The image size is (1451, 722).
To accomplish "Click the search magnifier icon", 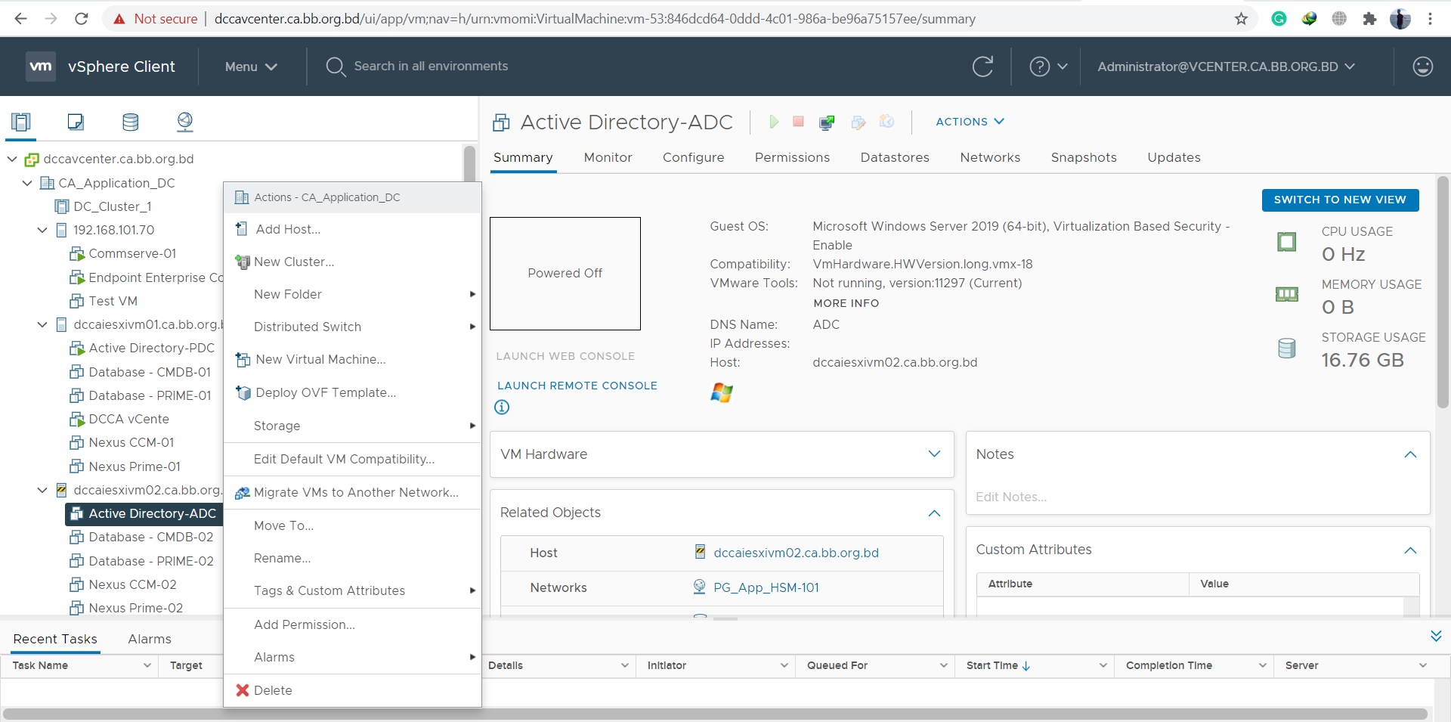I will point(335,67).
